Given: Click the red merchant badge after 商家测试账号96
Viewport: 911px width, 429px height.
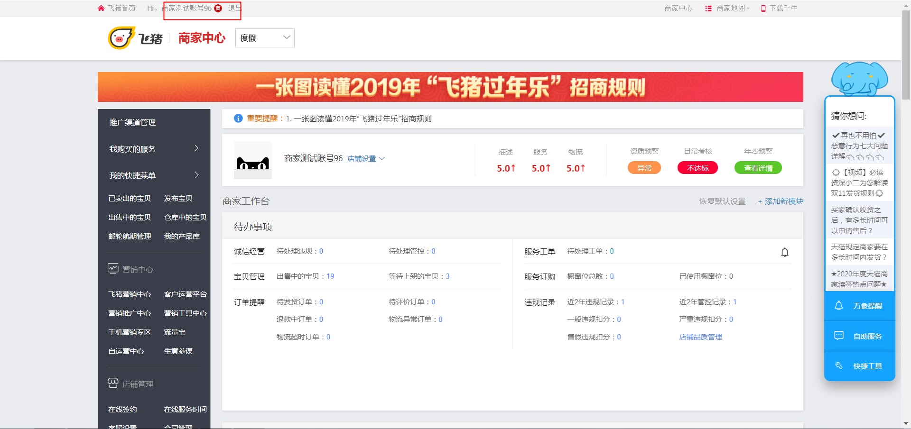Looking at the screenshot, I should coord(218,8).
